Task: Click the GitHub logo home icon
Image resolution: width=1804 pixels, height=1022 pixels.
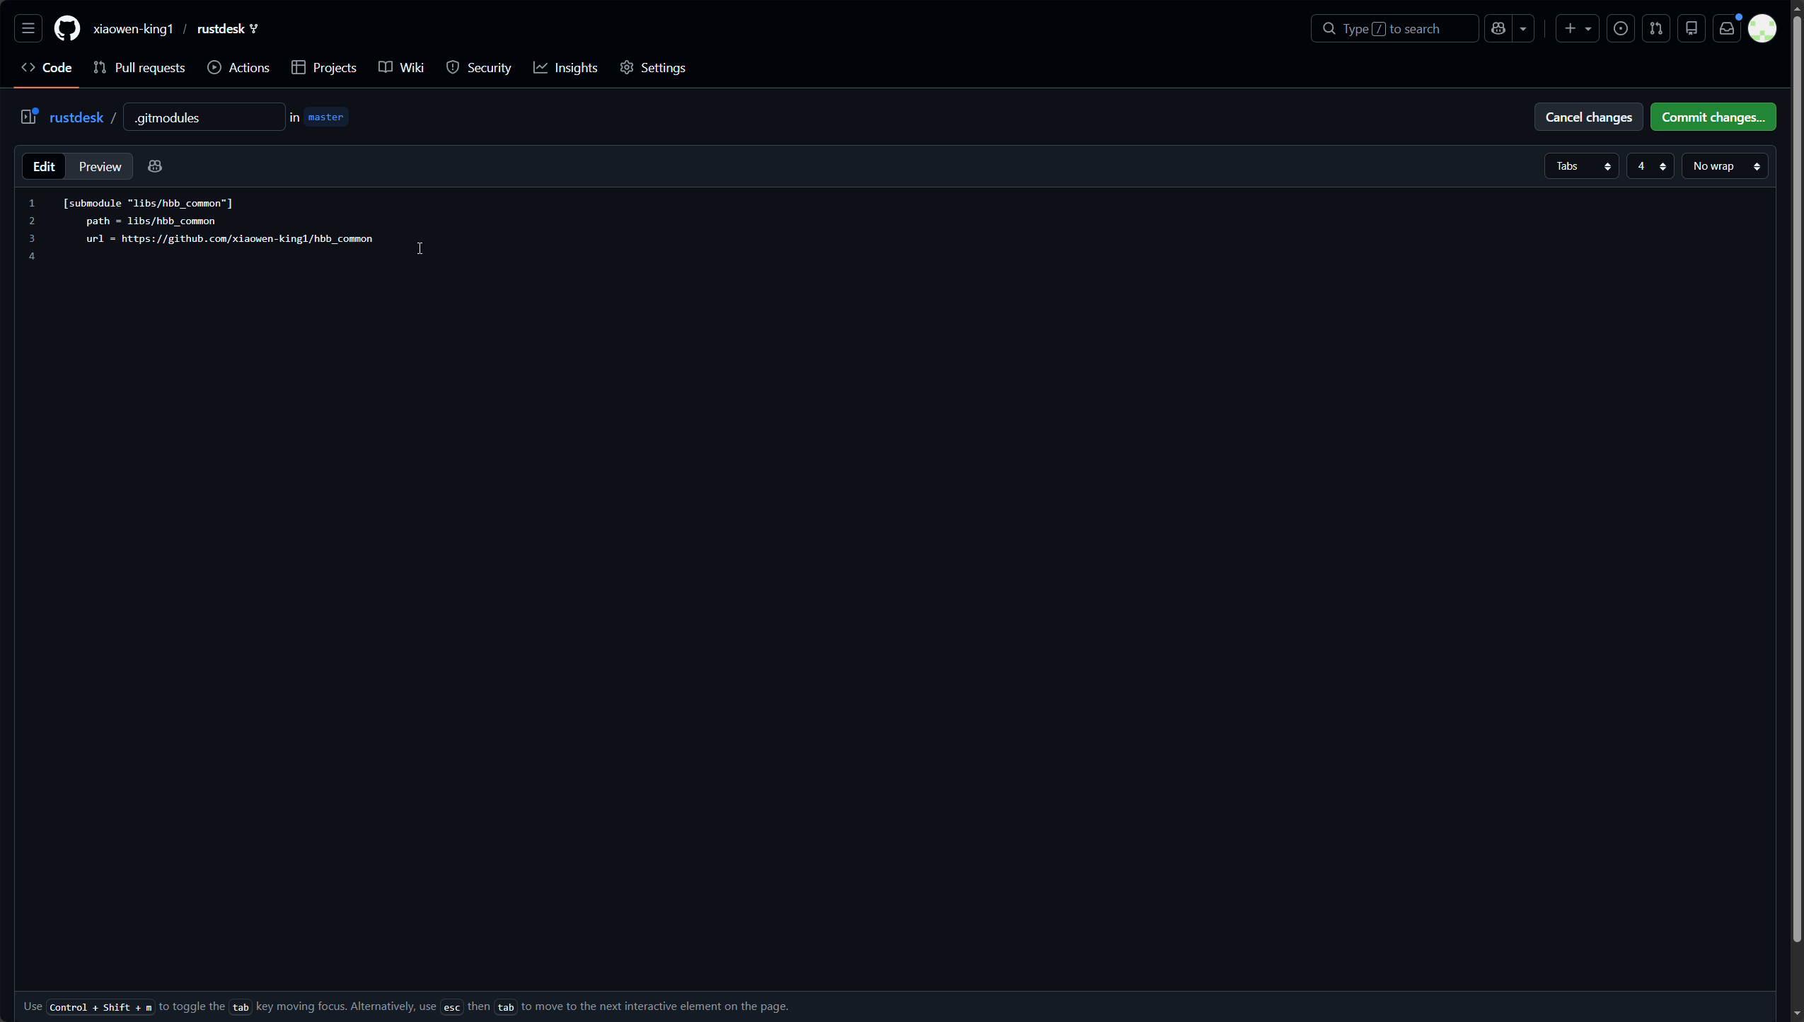Action: click(67, 28)
